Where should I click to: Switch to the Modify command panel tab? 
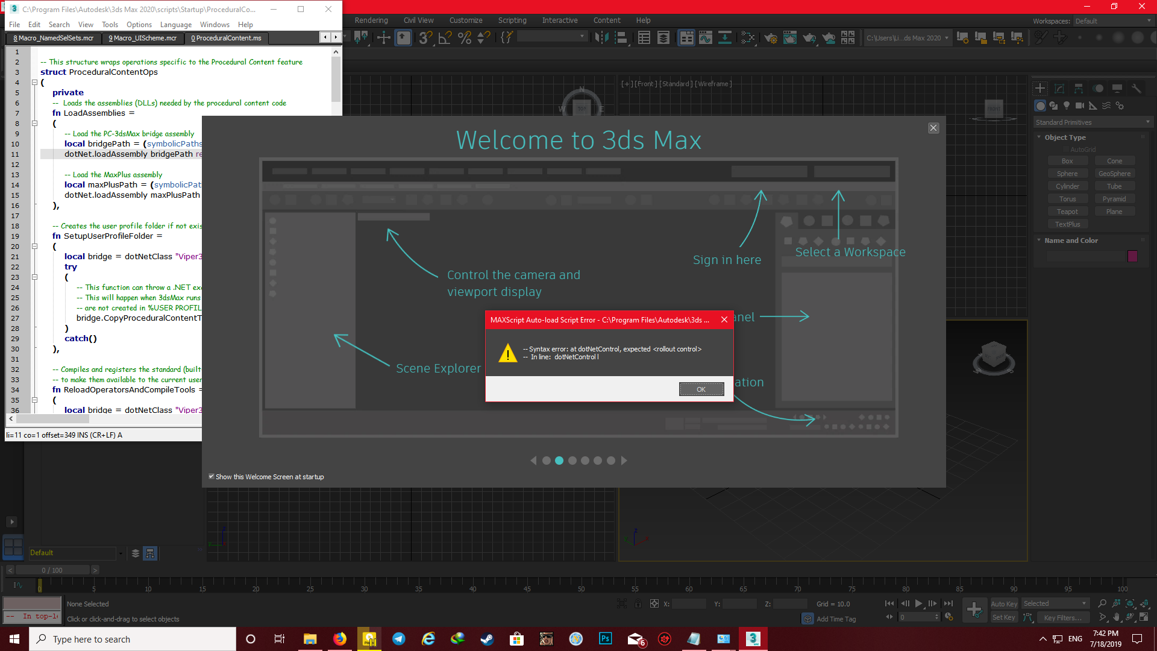pos(1059,89)
